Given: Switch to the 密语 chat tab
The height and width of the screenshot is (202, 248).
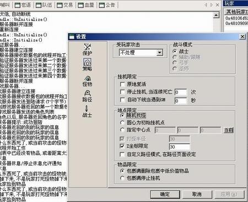Looking at the screenshot, I should 23,5.
